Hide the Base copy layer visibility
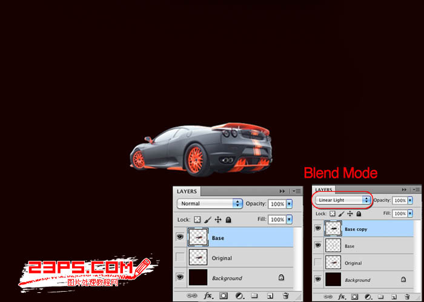This screenshot has width=424, height=302. (318, 228)
